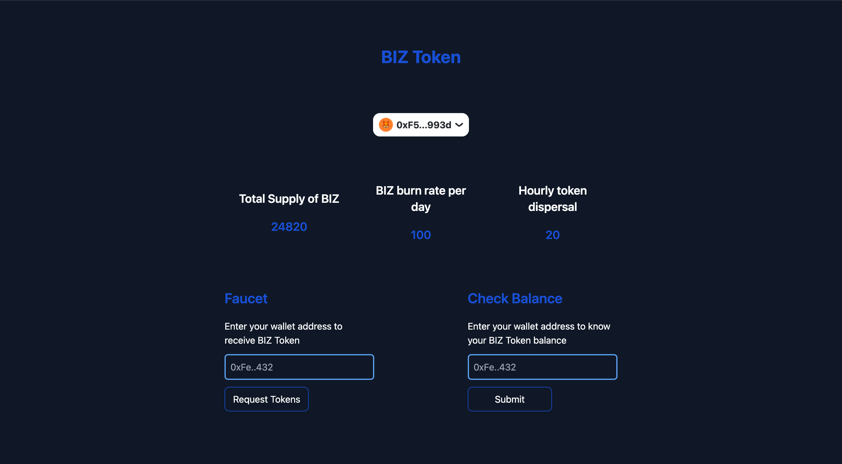Click the 0xF5...993d address text
The height and width of the screenshot is (464, 842).
[x=424, y=125]
